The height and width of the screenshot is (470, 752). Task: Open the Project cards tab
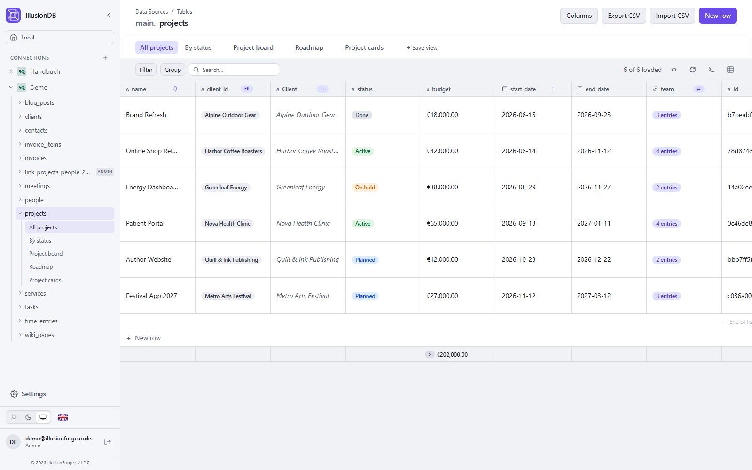coord(364,47)
